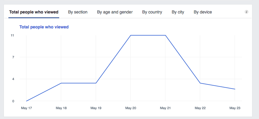259x119 pixels.
Task: Click the 7 y-axis value label
Action: pyautogui.click(x=13, y=57)
